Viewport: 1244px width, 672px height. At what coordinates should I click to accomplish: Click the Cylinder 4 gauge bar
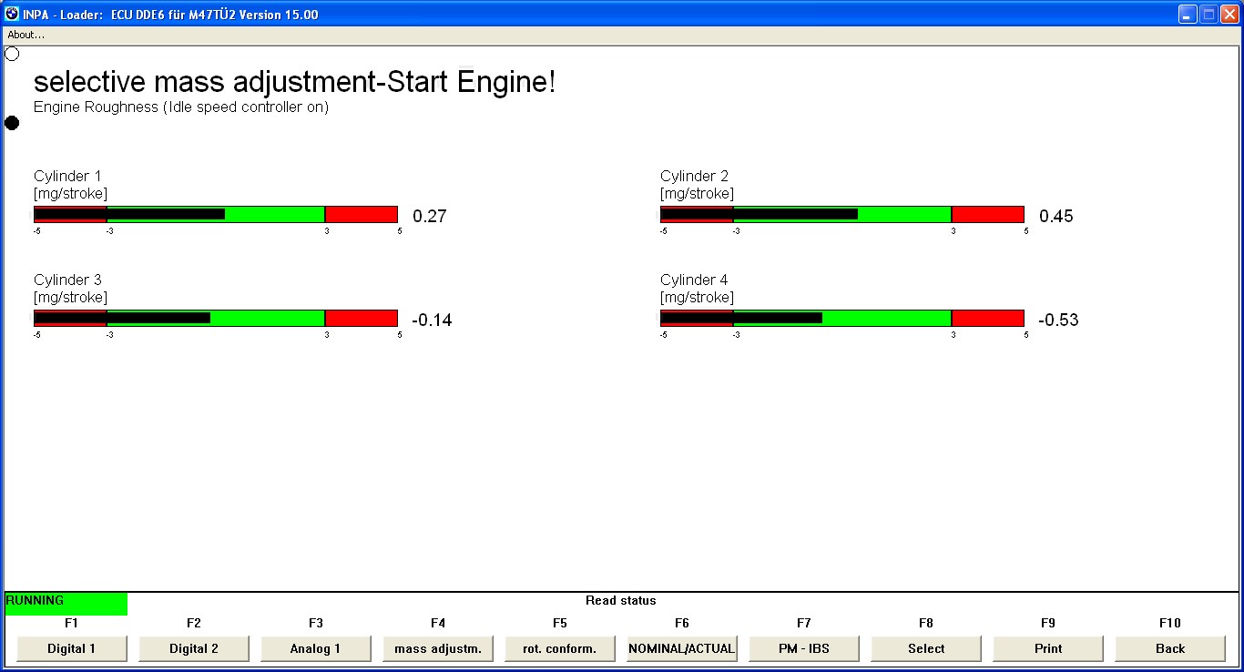tap(842, 319)
